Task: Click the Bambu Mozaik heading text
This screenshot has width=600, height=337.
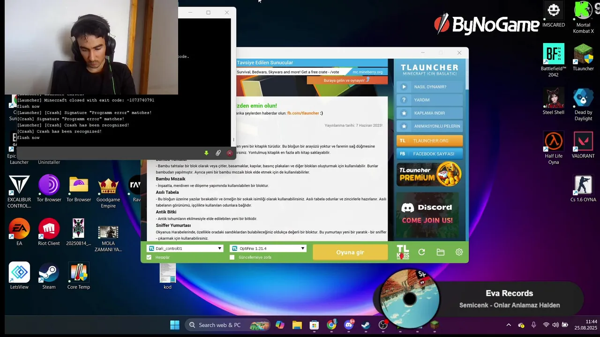Action: coord(171,179)
